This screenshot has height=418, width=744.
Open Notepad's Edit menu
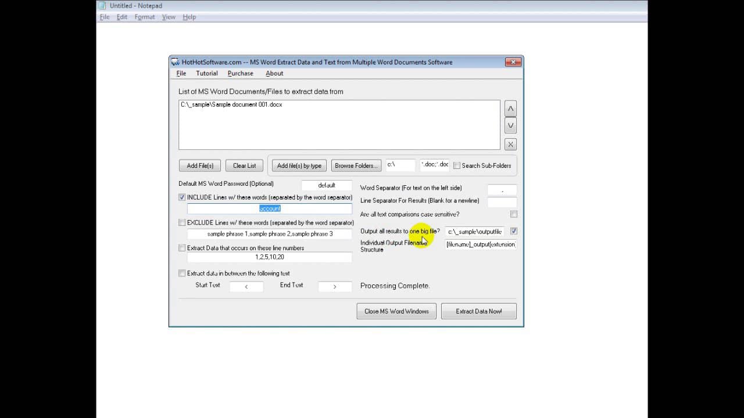click(x=122, y=17)
